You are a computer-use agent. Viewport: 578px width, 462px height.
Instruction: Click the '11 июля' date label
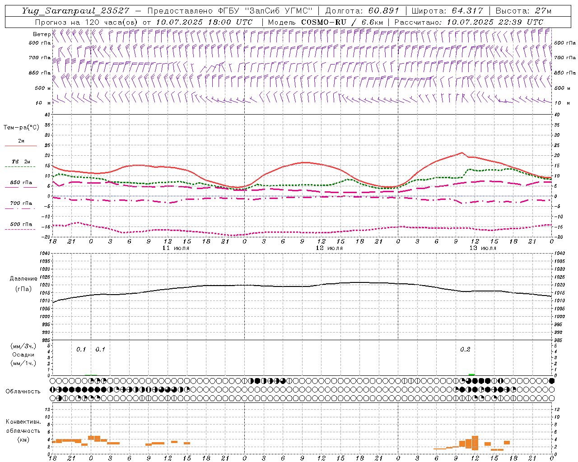tap(176, 248)
